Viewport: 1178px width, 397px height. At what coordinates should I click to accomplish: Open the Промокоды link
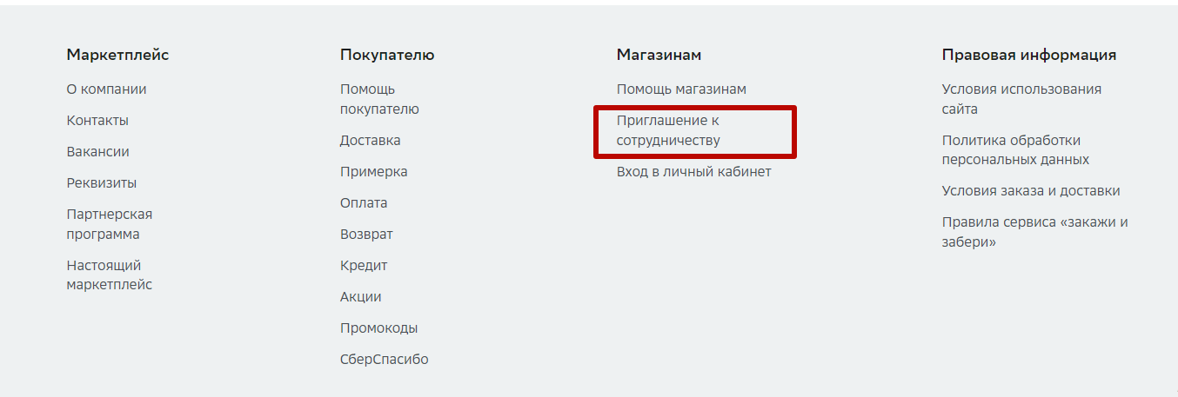[378, 328]
